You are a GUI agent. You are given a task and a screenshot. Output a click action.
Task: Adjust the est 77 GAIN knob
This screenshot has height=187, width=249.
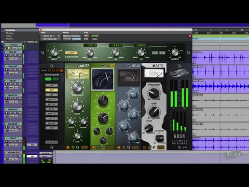77,106
